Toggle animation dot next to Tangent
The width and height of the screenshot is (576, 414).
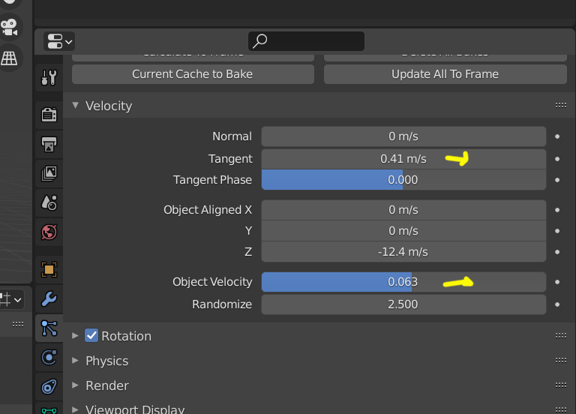click(557, 159)
